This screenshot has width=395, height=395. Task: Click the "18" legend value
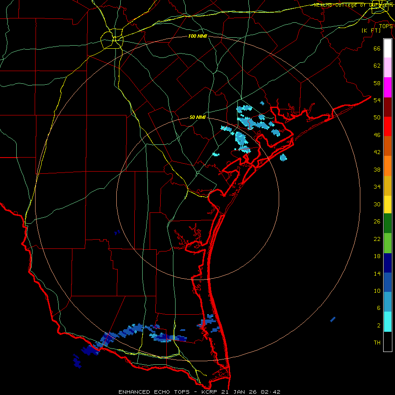coord(377,256)
